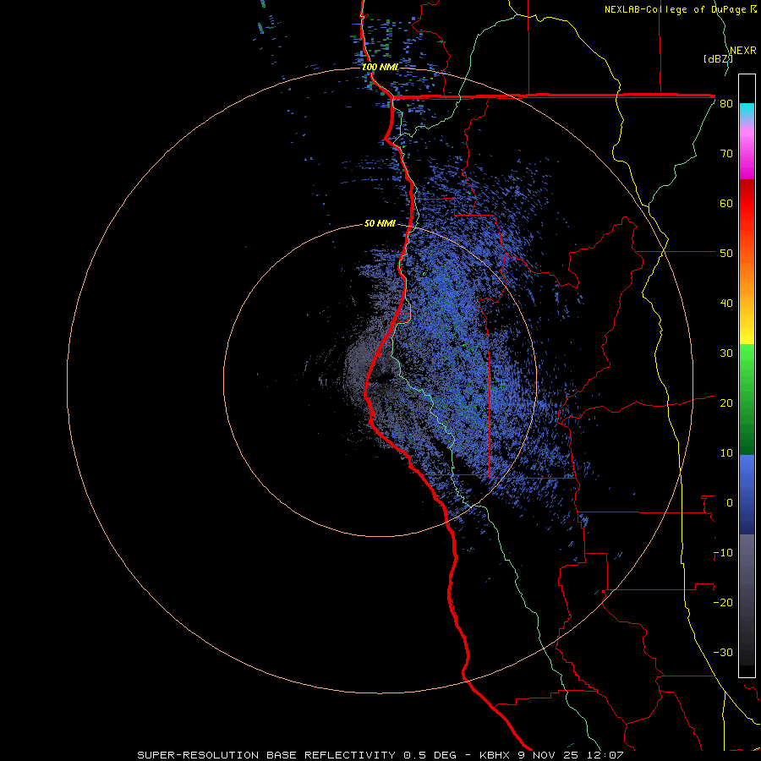Click the blue segment of the color bar
Screen dimensions: 761x761
tap(747, 495)
